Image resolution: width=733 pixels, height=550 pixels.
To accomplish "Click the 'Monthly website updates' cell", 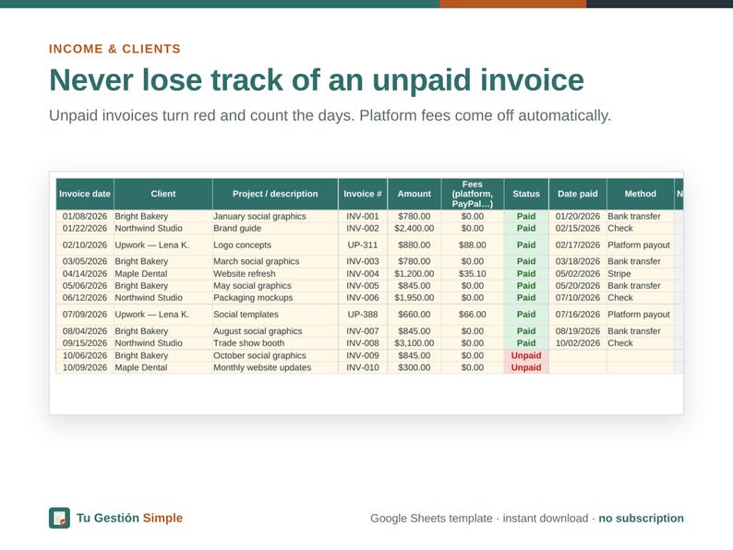I will coord(275,368).
